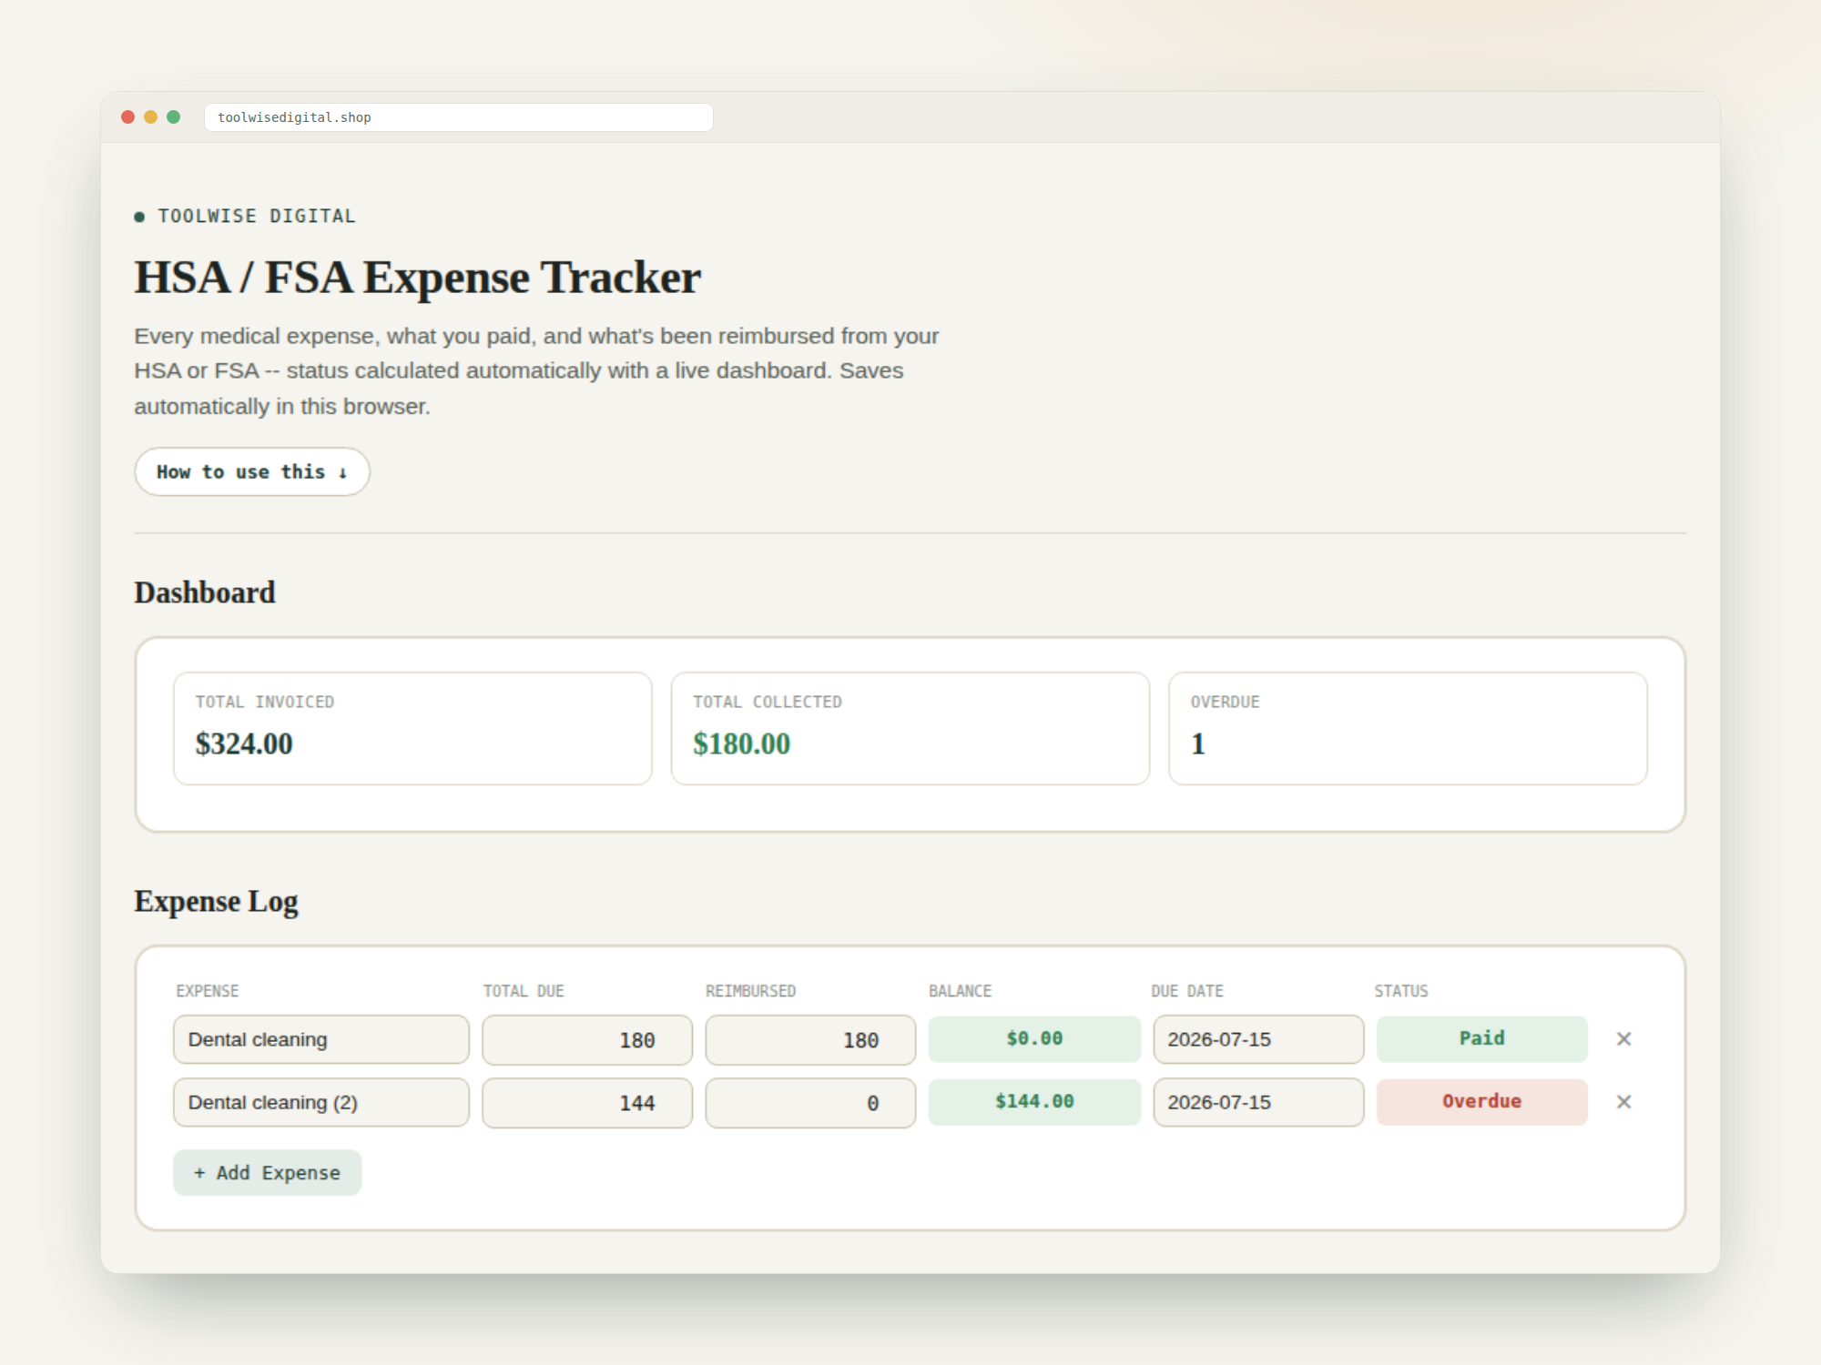Open the How to use this guide

pyautogui.click(x=252, y=471)
